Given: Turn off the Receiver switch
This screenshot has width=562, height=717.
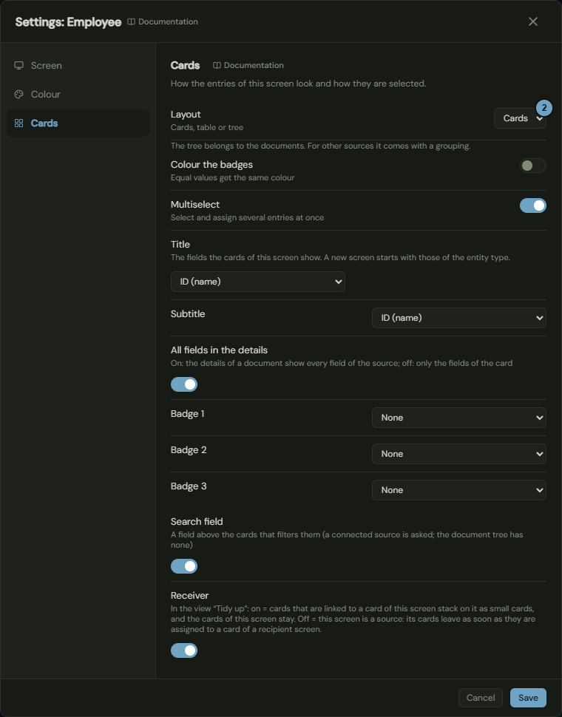Looking at the screenshot, I should coord(184,650).
